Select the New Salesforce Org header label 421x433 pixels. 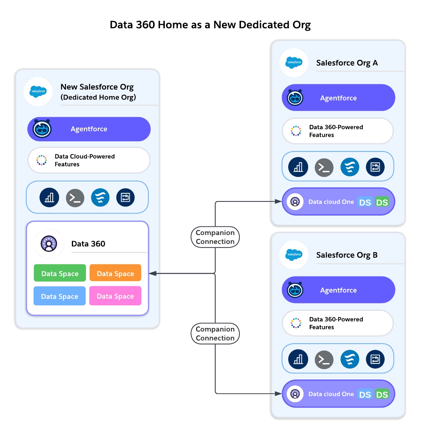[x=97, y=87]
